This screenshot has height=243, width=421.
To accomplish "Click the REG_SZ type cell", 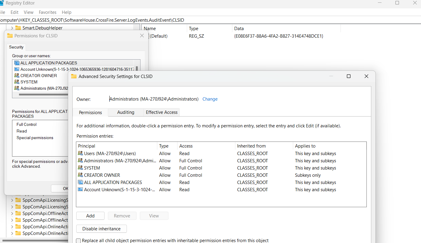I will [196, 36].
